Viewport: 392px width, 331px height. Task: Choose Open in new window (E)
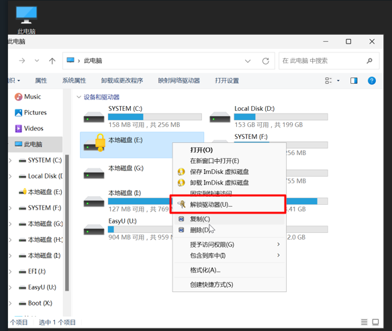point(230,160)
